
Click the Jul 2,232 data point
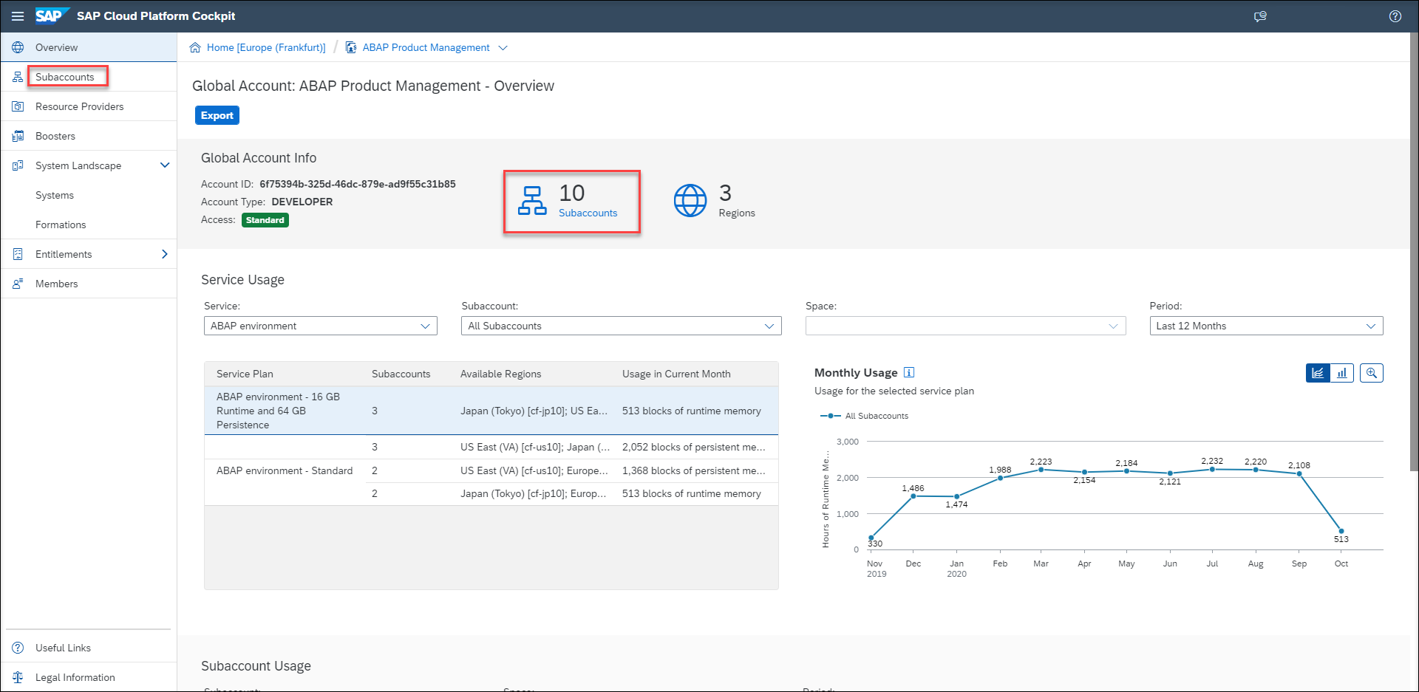1212,469
